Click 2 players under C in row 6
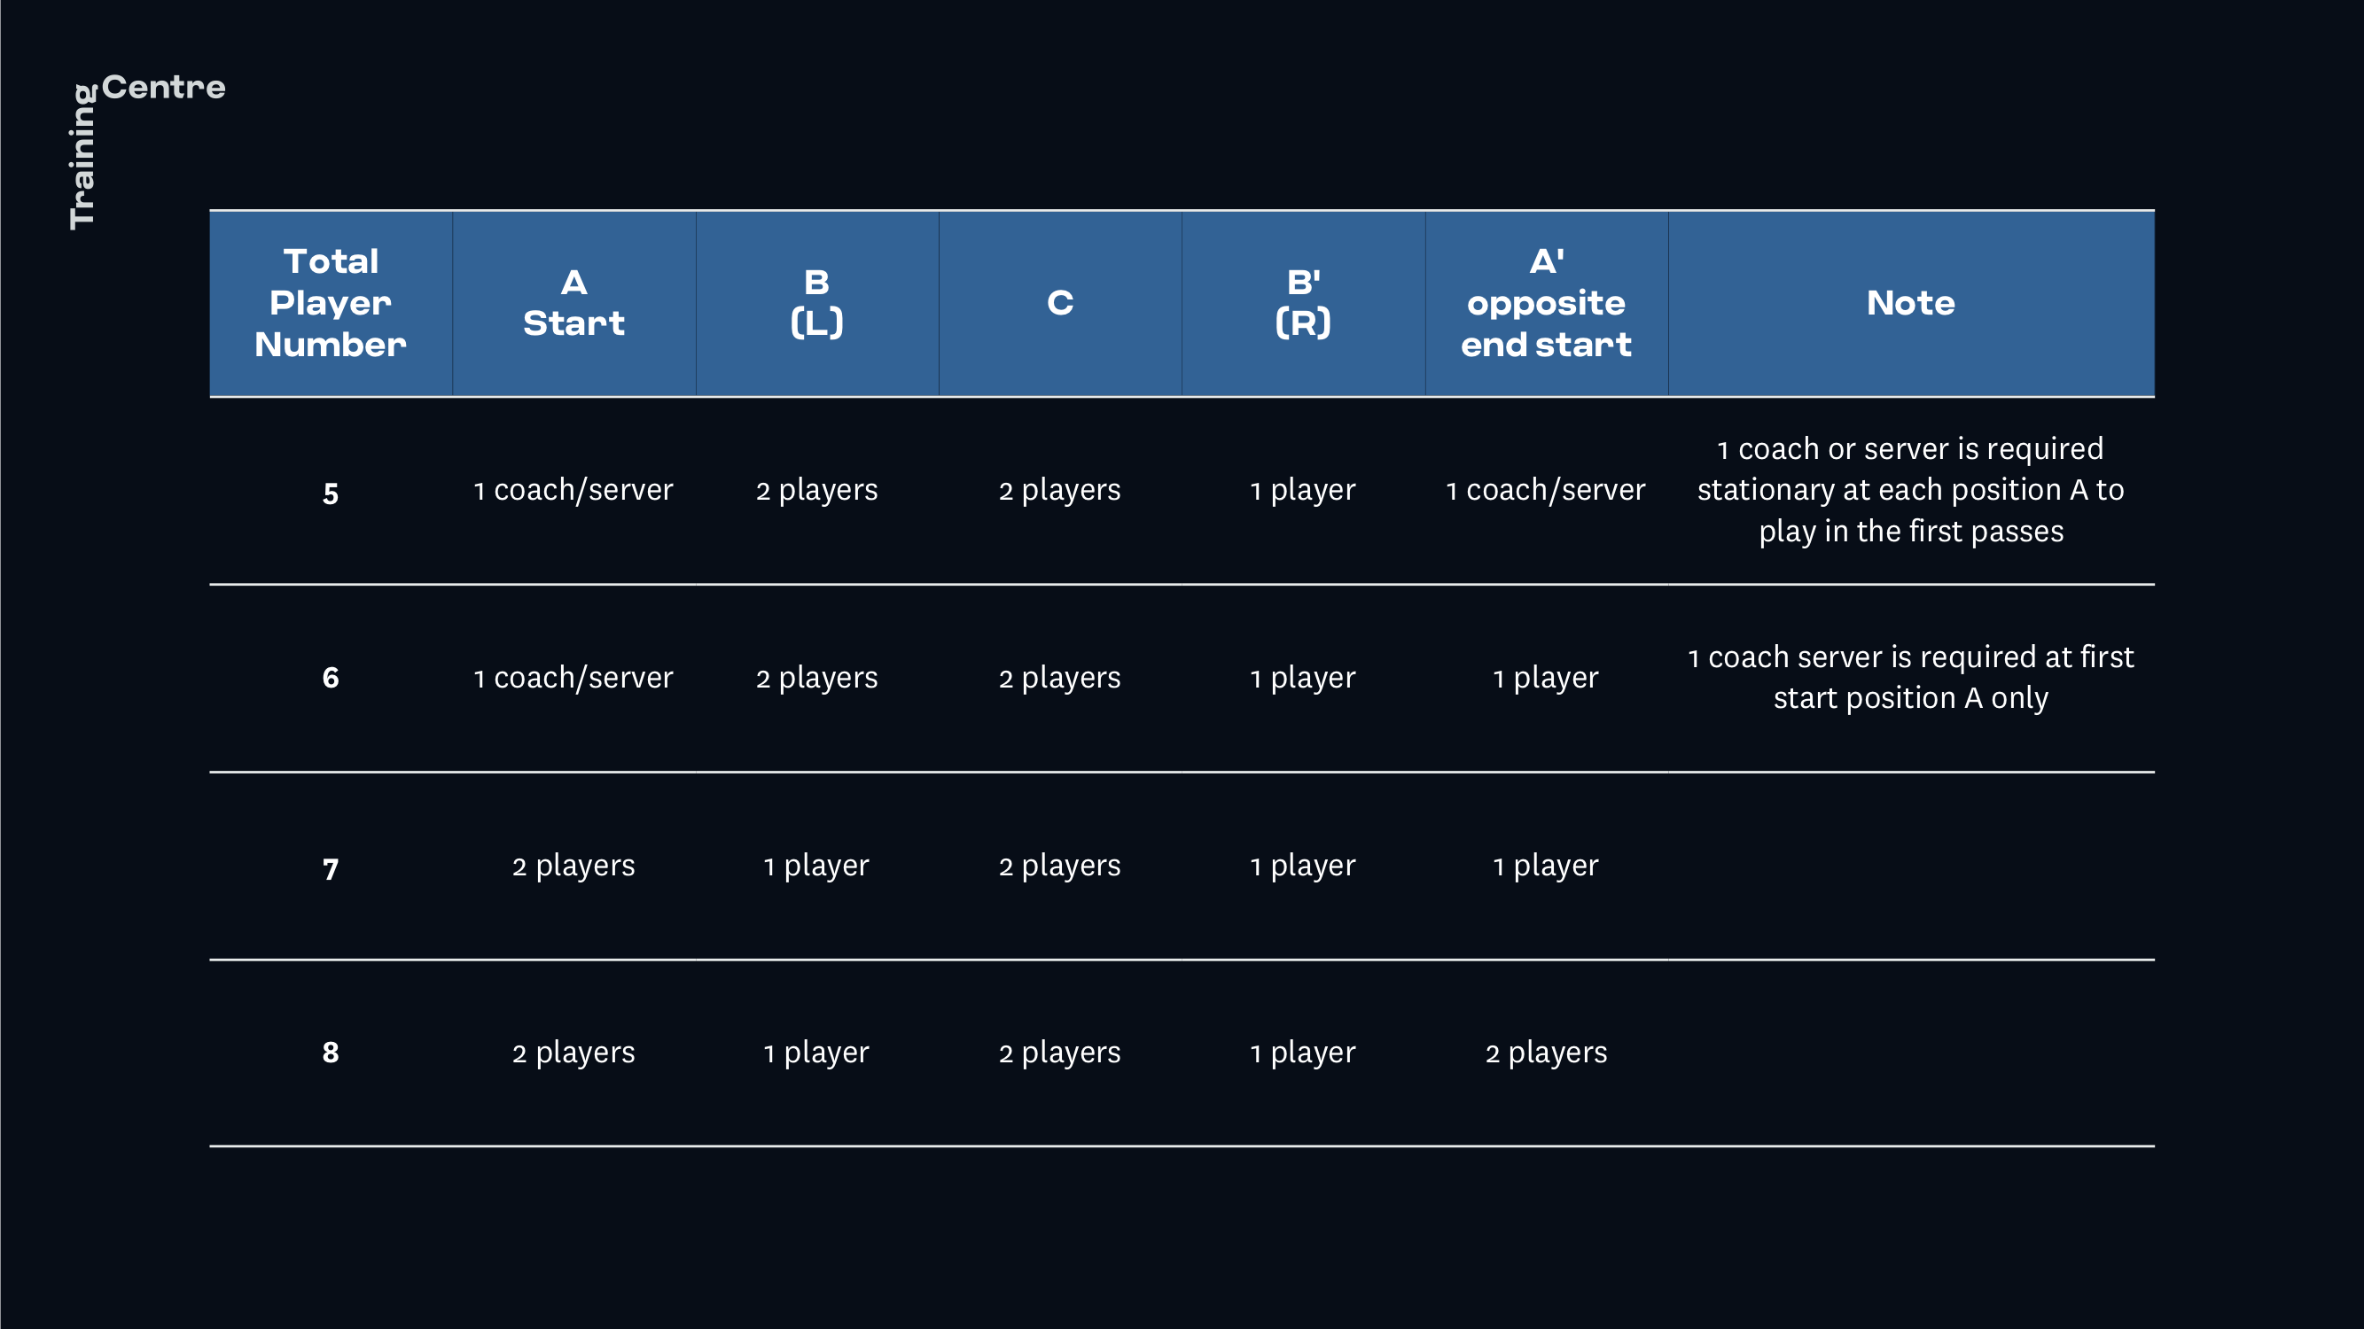 [1060, 678]
